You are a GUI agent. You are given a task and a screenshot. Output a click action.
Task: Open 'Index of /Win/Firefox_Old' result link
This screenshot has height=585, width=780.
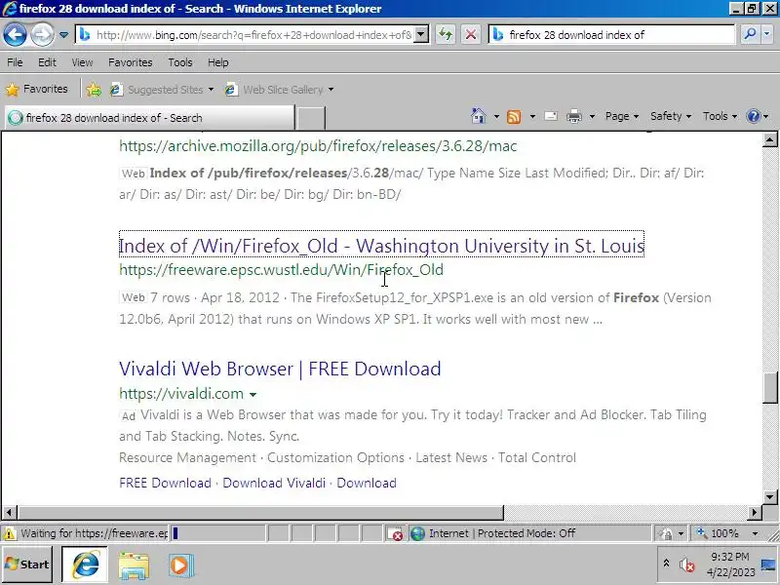[x=381, y=246]
